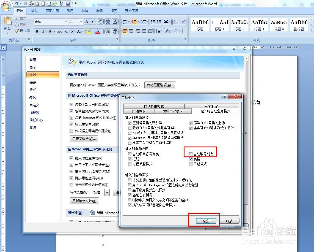Uncheck the 直引号替换为弯引号 checkbox
The height and width of the screenshot is (252, 314).
click(130, 123)
